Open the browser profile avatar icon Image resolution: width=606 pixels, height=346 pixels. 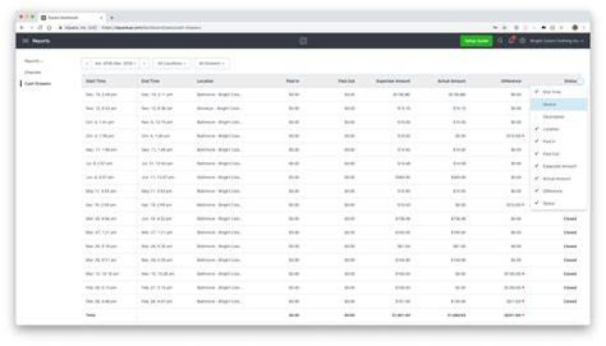pyautogui.click(x=575, y=28)
